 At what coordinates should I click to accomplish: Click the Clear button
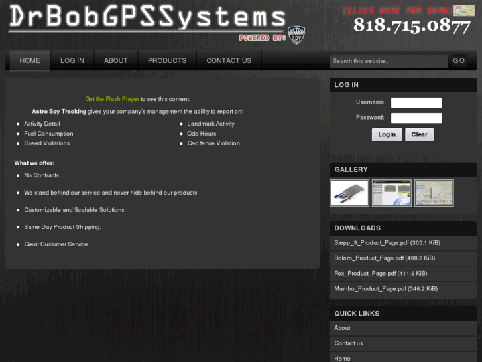coord(419,135)
